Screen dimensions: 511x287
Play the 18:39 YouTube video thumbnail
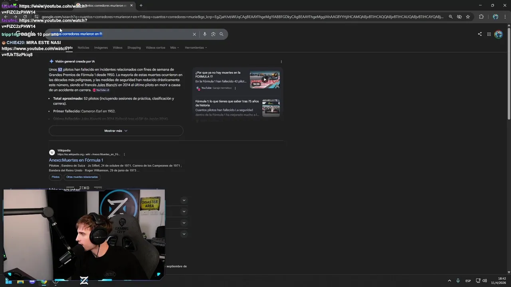coord(265,79)
